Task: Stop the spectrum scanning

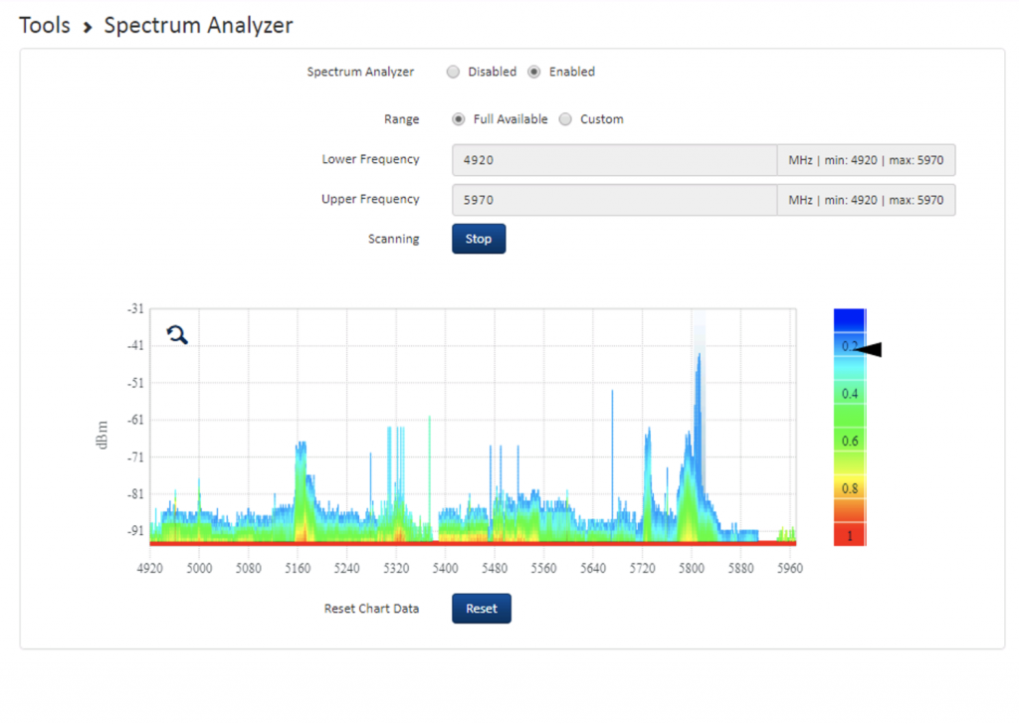Action: point(479,239)
